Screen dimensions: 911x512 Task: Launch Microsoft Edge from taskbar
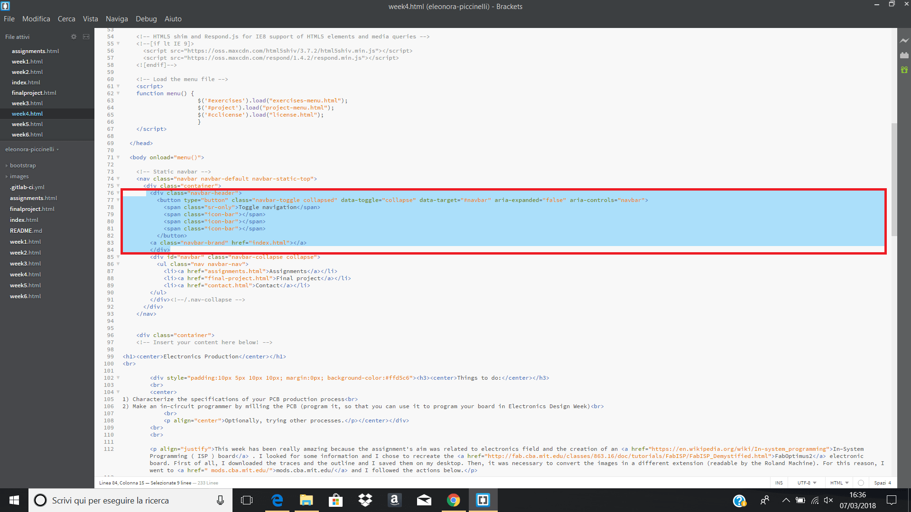(277, 500)
